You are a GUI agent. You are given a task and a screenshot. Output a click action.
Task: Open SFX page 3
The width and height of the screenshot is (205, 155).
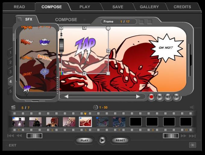(x=10, y=72)
